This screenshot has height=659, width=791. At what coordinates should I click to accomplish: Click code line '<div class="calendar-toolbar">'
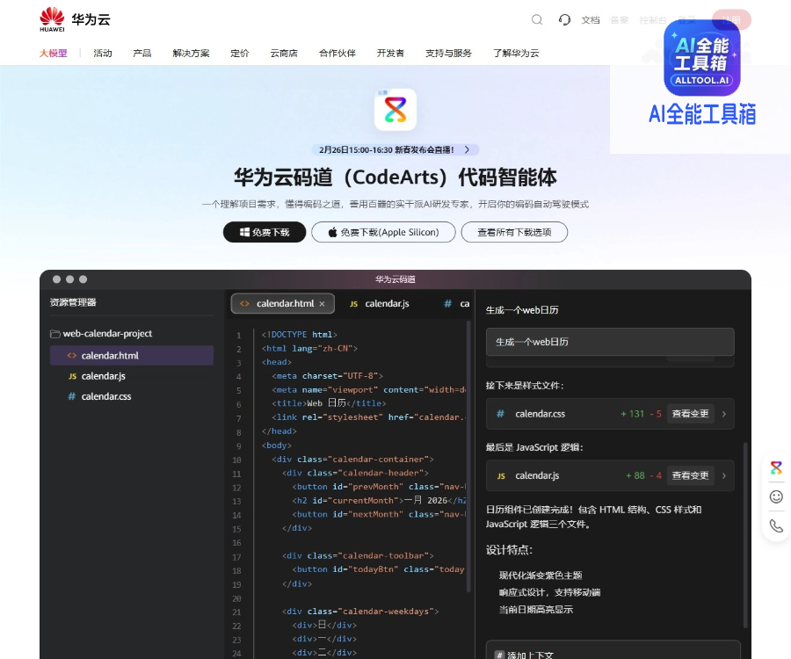358,555
